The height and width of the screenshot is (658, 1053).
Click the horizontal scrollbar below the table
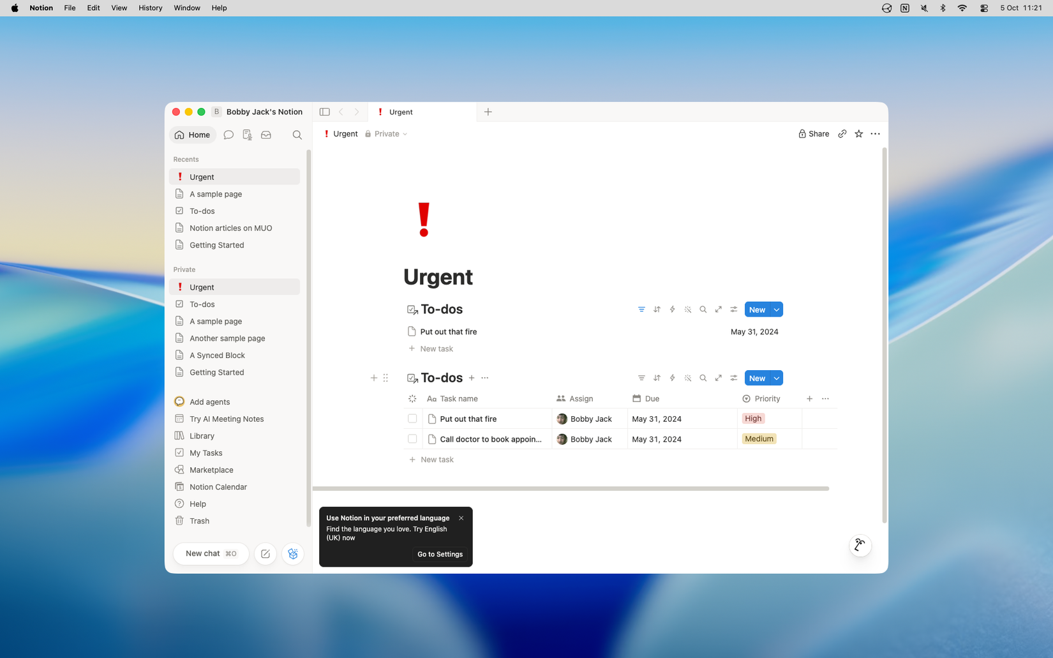[571, 488]
